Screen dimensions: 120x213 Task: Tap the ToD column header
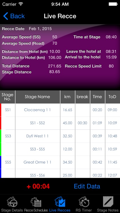tap(112, 97)
